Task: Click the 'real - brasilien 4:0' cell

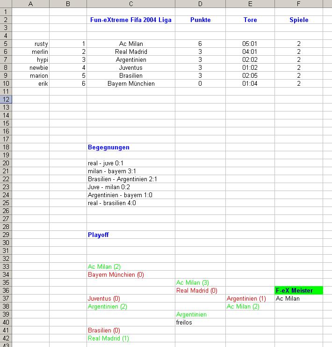Action: coord(131,203)
